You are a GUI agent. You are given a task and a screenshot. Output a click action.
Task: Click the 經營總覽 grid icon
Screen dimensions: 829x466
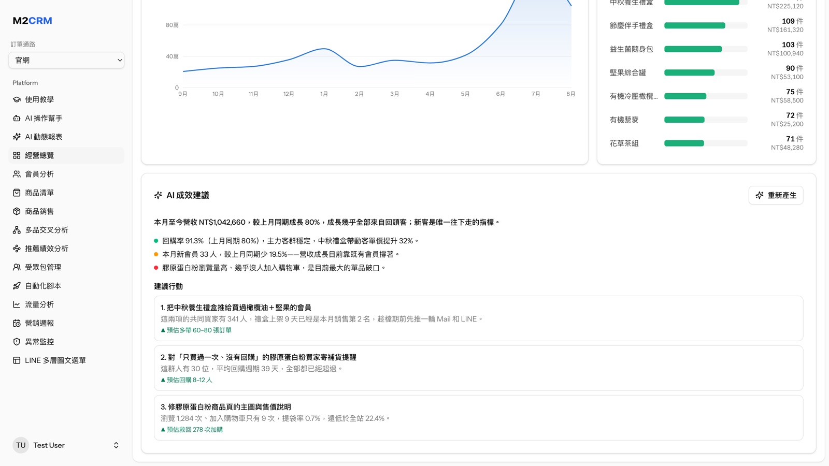[17, 155]
